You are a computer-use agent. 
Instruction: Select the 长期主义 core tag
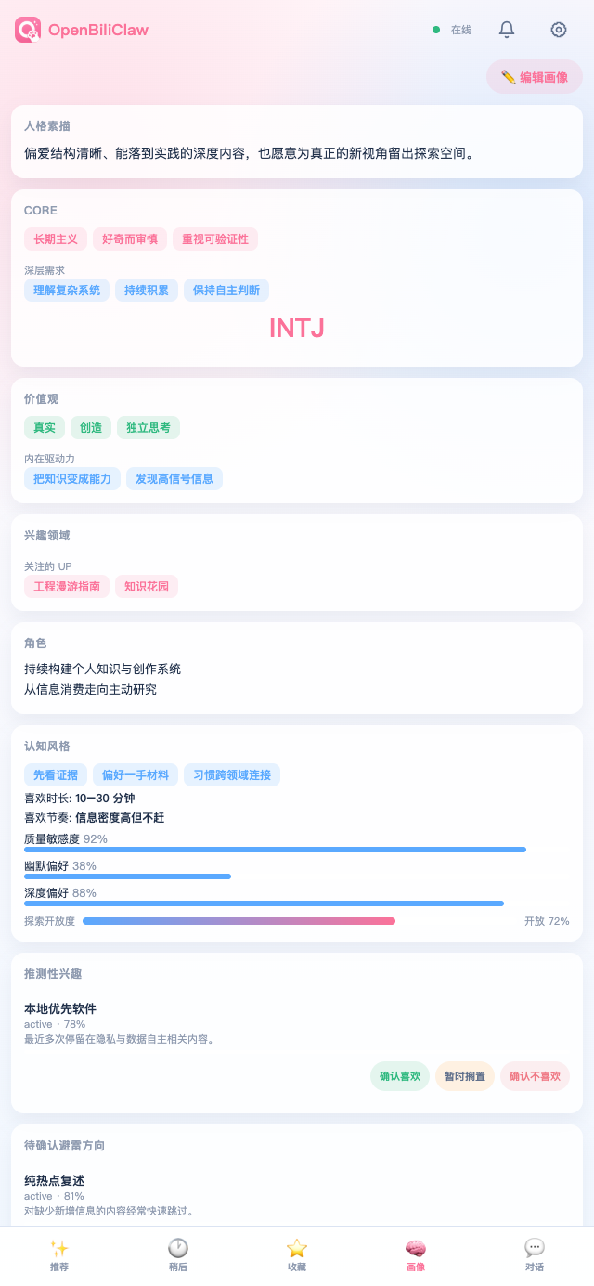[x=56, y=239]
